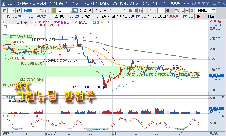Click the grid table icon below chart legend
The image size is (226, 136).
[5, 27]
